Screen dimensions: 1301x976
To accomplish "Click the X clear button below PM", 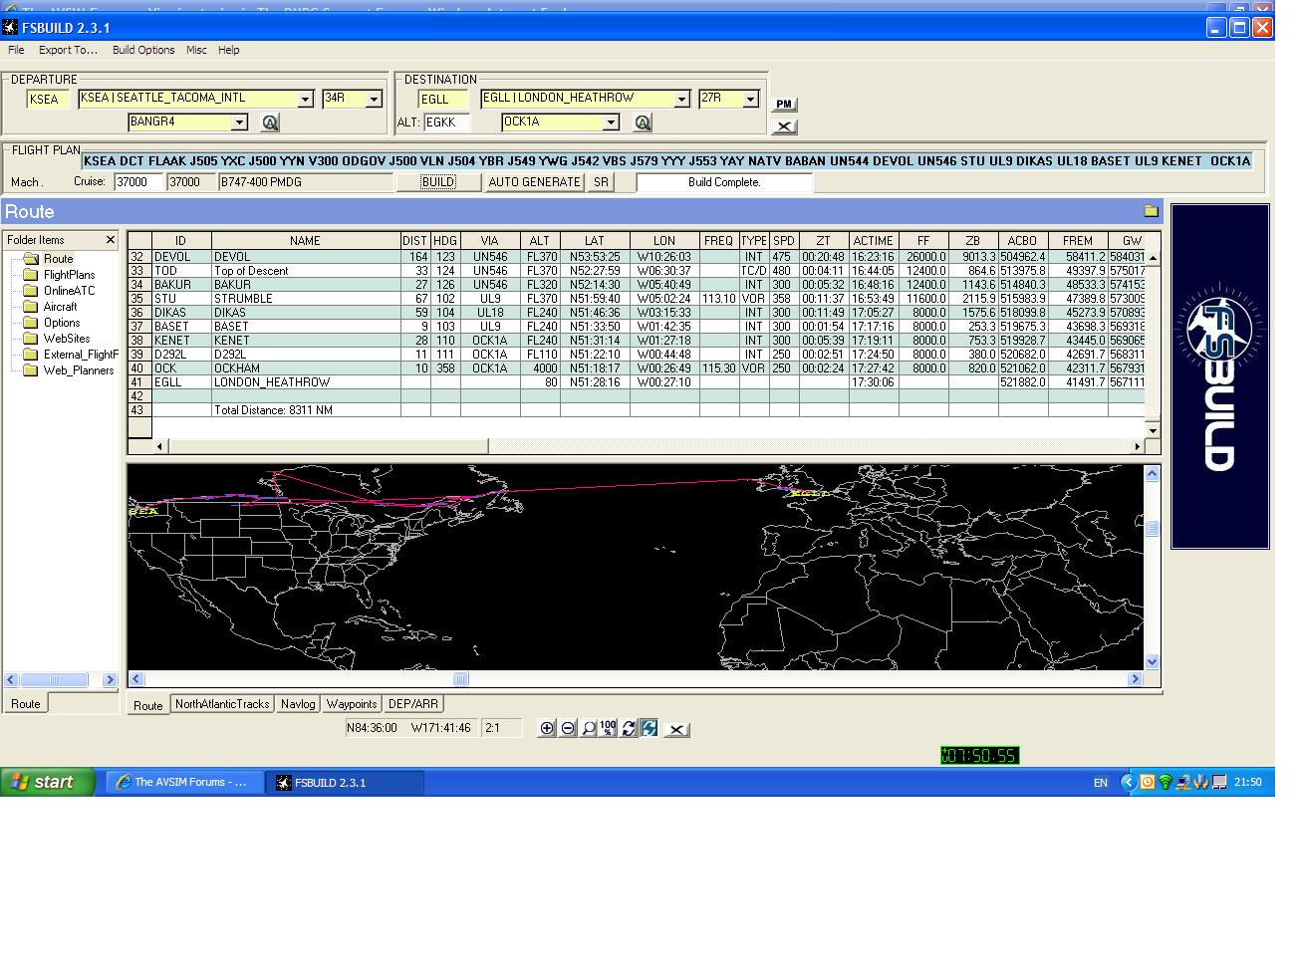I will pyautogui.click(x=784, y=126).
